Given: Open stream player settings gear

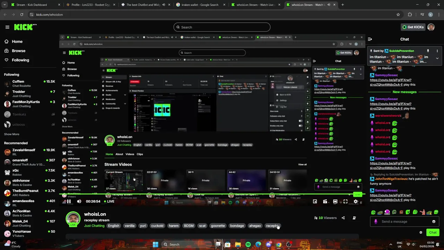Looking at the screenshot, I should tap(356, 201).
